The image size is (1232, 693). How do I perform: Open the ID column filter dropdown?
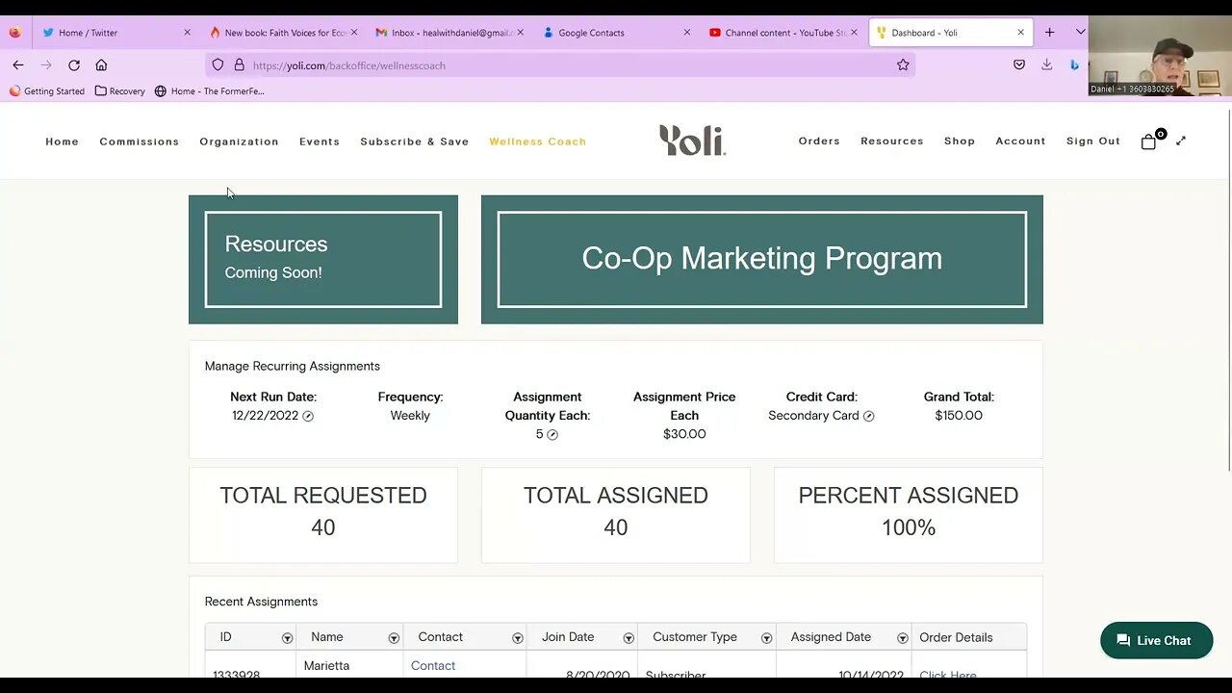coord(287,638)
